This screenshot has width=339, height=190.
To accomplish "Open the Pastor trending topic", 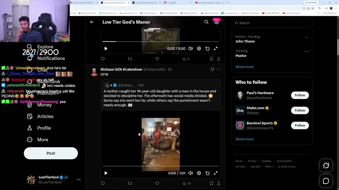I will click(x=241, y=56).
